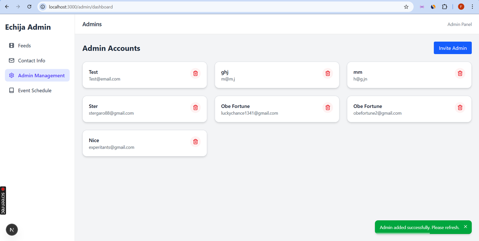
Task: Click the Echija Admin title
Action: pos(28,27)
